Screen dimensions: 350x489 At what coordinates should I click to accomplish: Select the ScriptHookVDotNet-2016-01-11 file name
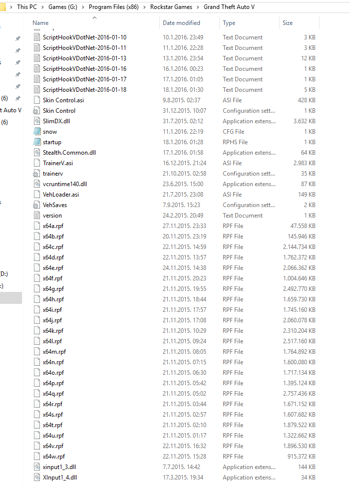(84, 48)
